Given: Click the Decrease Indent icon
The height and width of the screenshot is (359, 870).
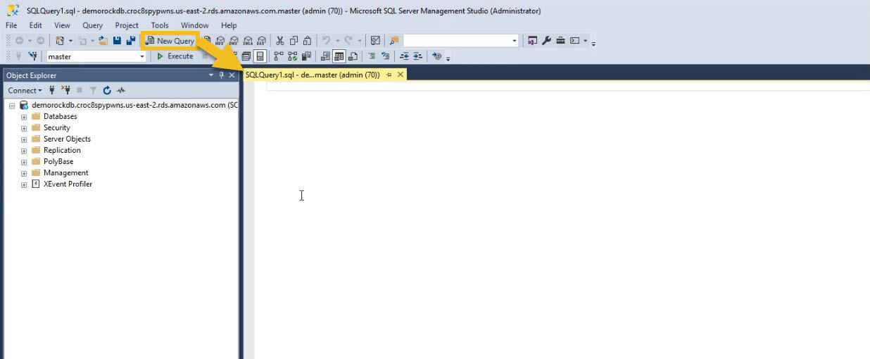Looking at the screenshot, I should (404, 56).
